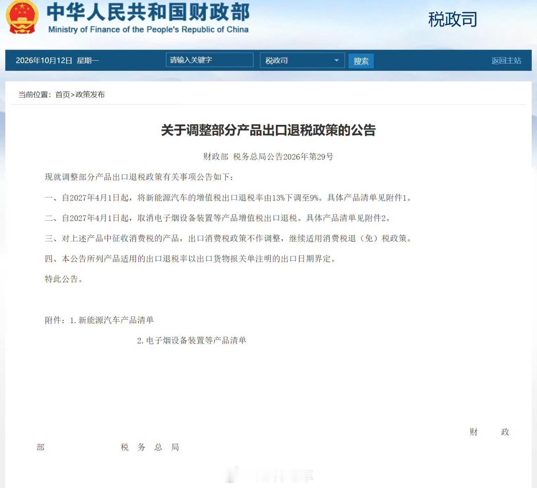537x488 pixels.
Task: Select the announcement title 关于调整部分产品出口退税政策的公告
Action: click(268, 130)
